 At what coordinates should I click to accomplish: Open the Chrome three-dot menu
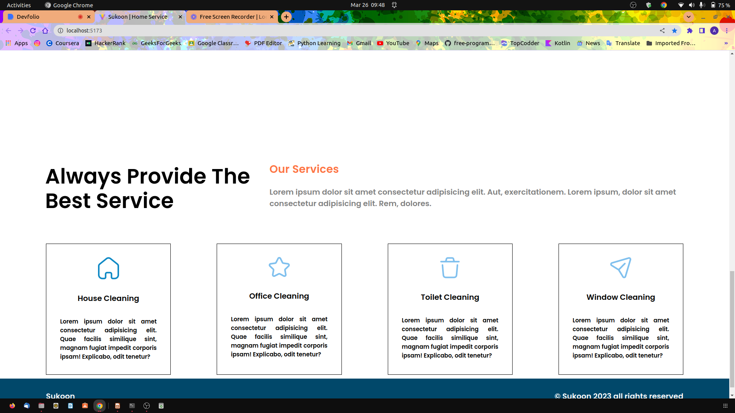pyautogui.click(x=727, y=31)
